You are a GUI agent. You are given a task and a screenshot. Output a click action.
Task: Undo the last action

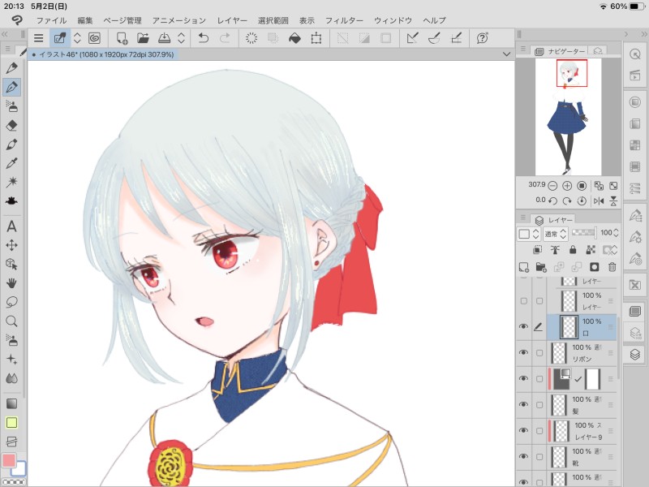click(204, 38)
